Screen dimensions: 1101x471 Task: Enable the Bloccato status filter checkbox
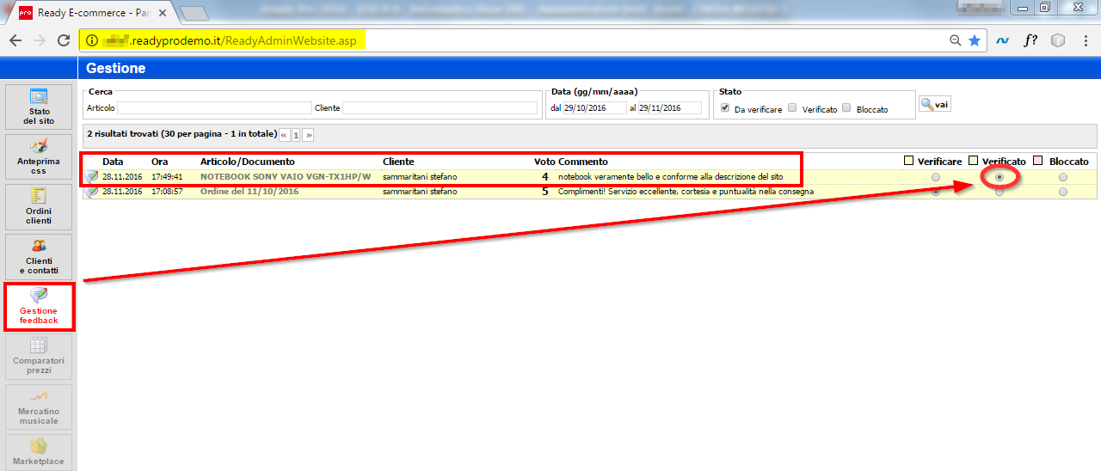847,108
